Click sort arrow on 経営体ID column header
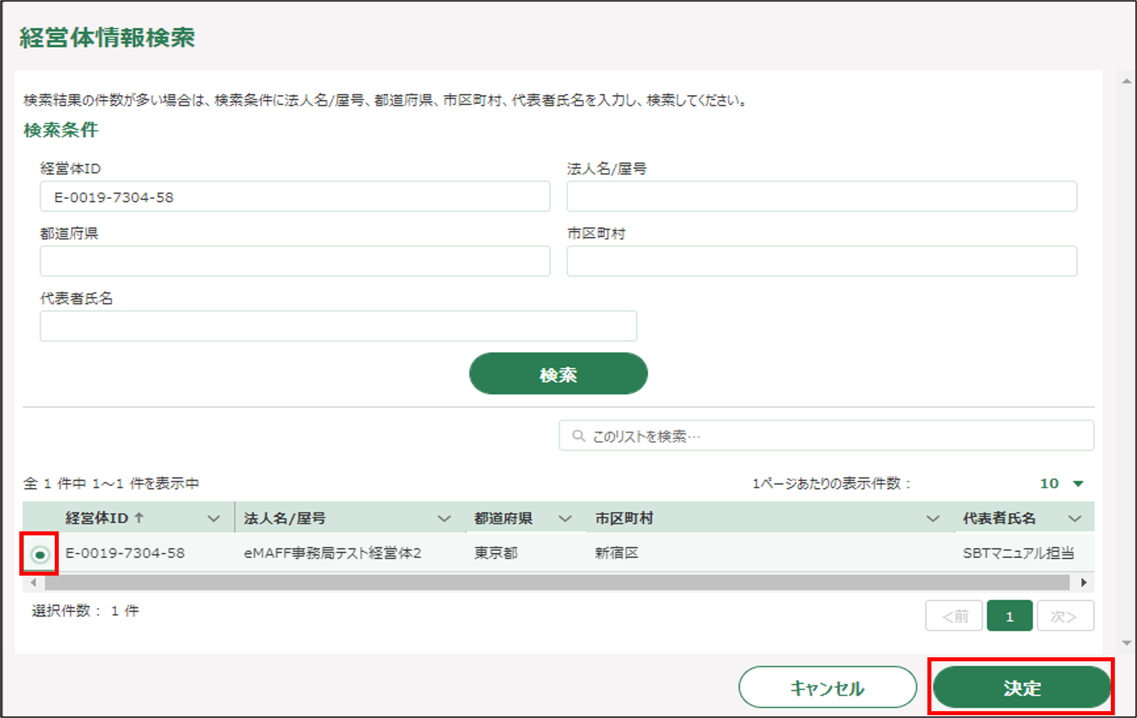Image resolution: width=1137 pixels, height=718 pixels. click(139, 518)
